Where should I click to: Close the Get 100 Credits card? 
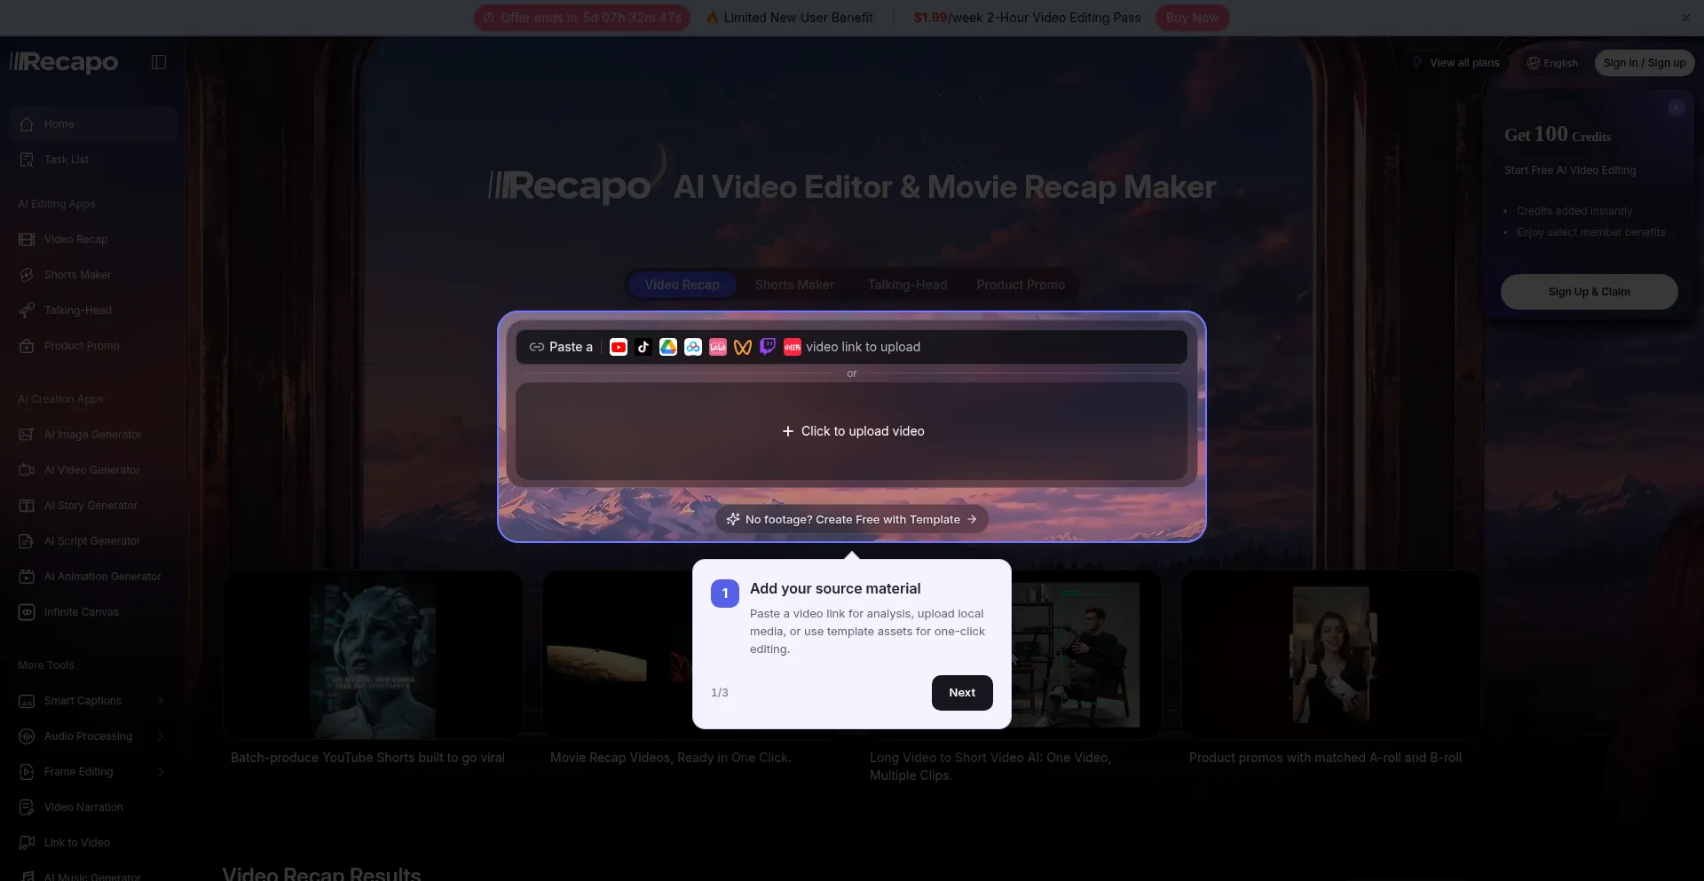point(1676,107)
